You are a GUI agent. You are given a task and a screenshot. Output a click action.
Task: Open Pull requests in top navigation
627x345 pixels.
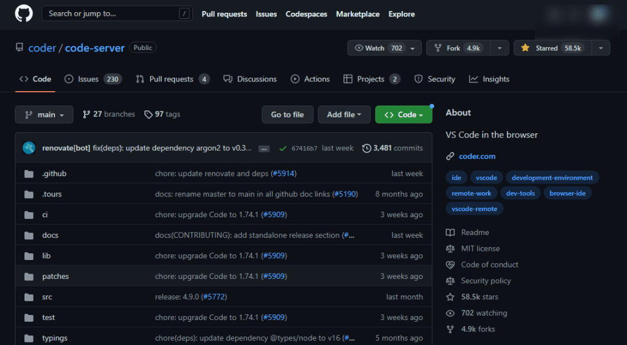[x=224, y=14]
